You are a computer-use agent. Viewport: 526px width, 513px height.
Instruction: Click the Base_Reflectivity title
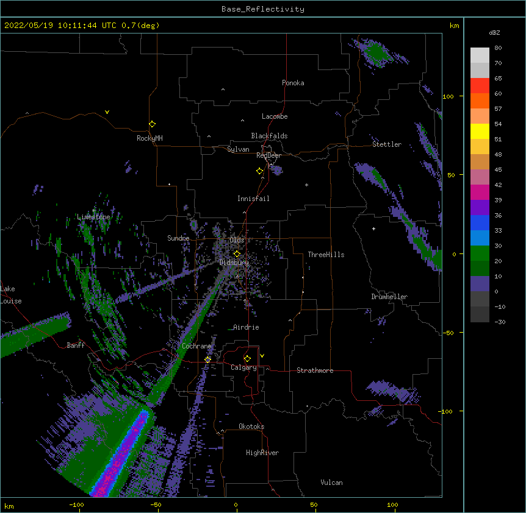[x=263, y=9]
